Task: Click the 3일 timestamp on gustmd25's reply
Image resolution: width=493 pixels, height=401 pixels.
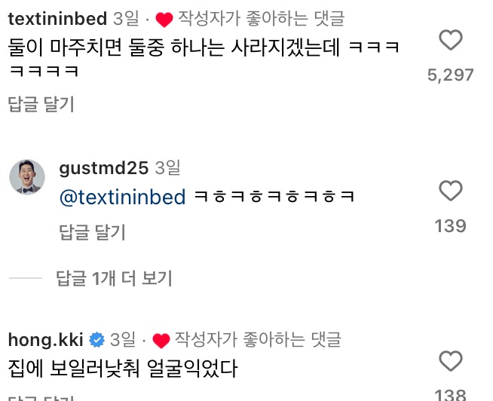Action: (x=167, y=168)
